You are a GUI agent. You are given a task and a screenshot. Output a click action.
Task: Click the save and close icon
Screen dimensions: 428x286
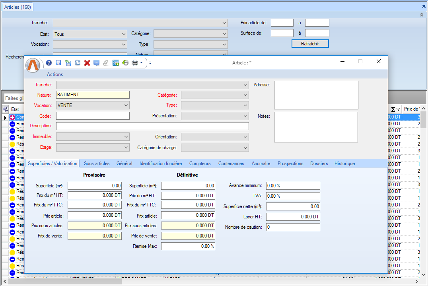tap(68, 63)
